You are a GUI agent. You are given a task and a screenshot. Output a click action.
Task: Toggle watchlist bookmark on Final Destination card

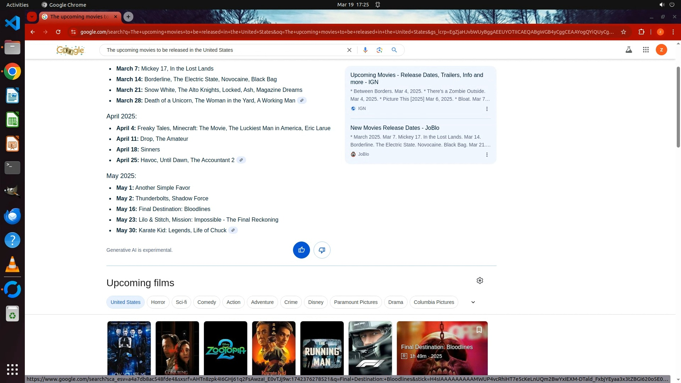479,330
